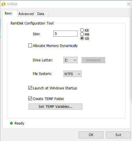Switch to the Advanced tab

[26, 14]
